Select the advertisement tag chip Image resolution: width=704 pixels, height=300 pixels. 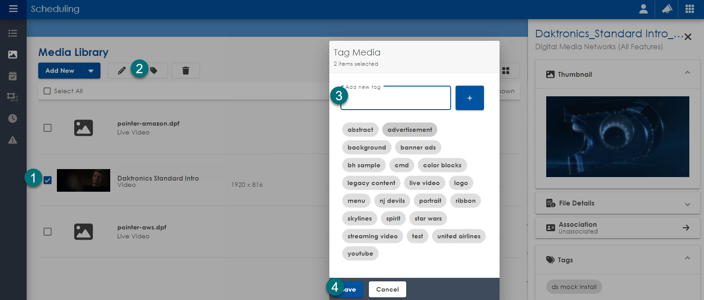pos(409,130)
